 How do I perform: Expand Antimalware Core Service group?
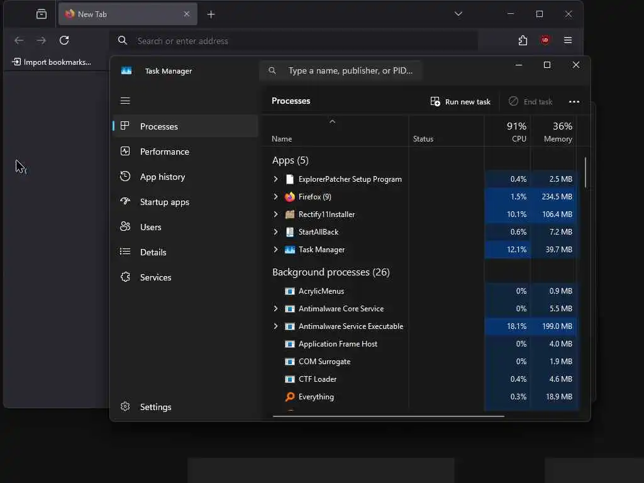(x=275, y=308)
